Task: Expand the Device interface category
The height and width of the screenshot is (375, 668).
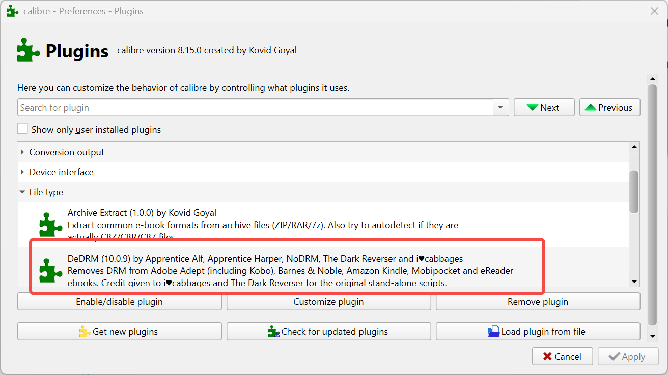Action: click(22, 172)
